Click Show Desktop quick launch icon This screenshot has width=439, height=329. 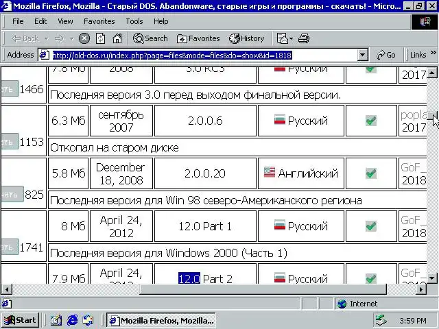[56, 320]
